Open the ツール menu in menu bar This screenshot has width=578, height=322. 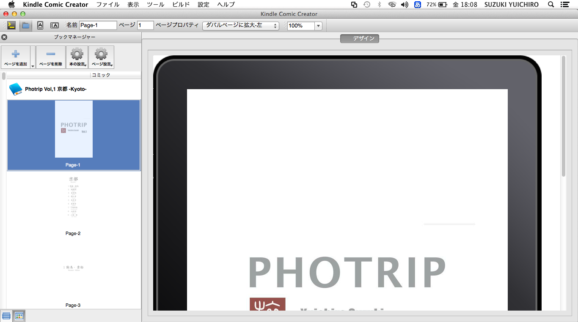click(155, 5)
